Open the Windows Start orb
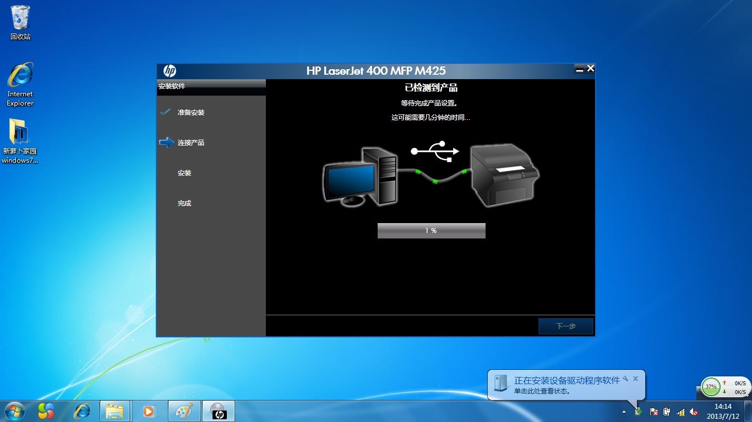The image size is (752, 422). point(15,411)
